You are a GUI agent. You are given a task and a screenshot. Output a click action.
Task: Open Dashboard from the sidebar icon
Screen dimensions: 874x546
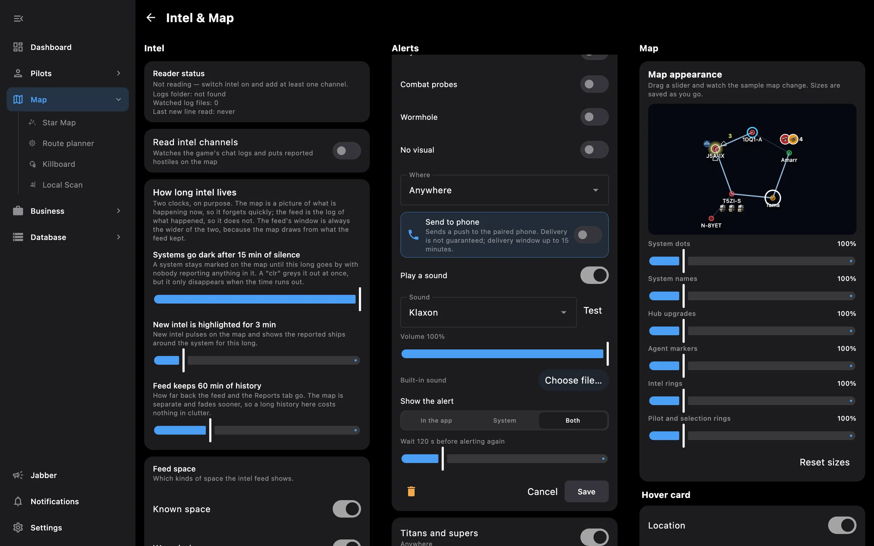18,47
